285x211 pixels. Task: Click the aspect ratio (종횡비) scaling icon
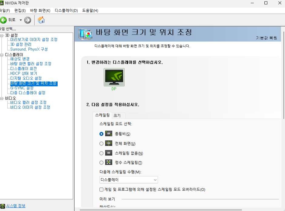[109, 134]
